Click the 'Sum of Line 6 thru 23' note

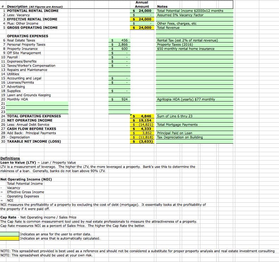coord(175,116)
